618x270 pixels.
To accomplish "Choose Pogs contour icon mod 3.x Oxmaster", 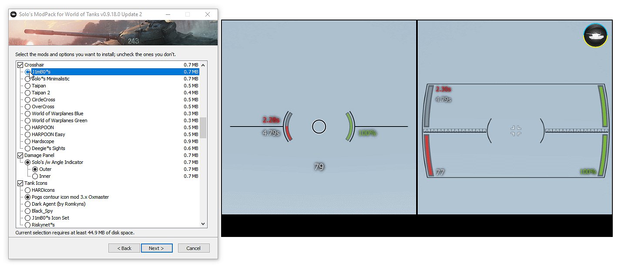I will (28, 197).
